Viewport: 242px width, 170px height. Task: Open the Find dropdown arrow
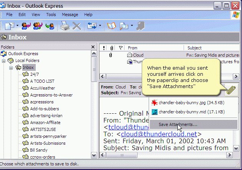click(x=132, y=26)
